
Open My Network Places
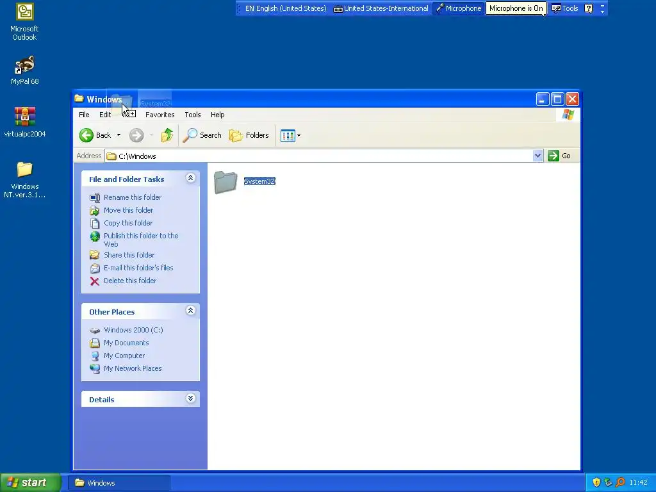(133, 368)
